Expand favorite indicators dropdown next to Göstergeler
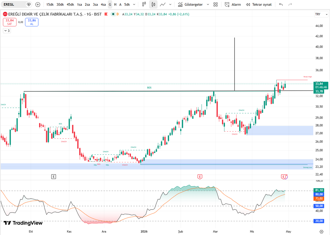The height and width of the screenshot is (235, 330). coord(208,4)
